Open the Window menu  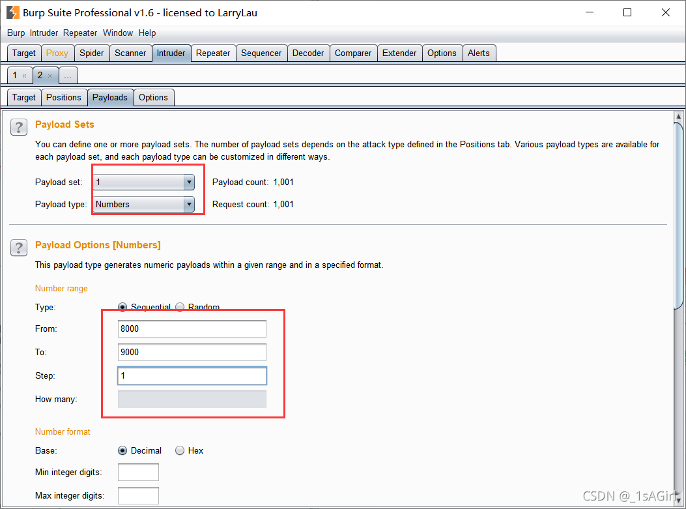pyautogui.click(x=118, y=33)
